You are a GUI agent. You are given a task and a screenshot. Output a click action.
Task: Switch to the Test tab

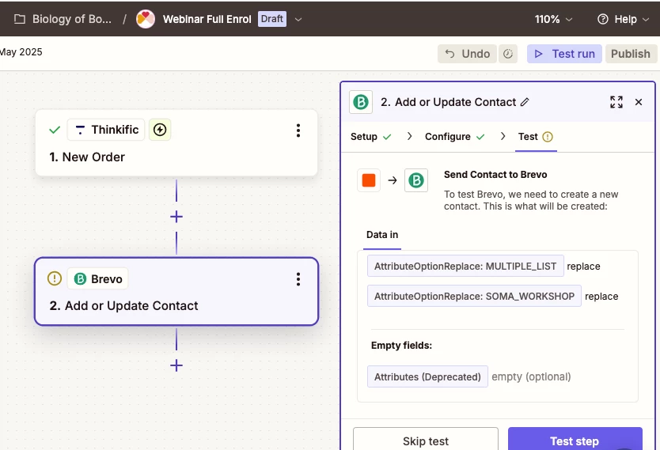tap(536, 137)
